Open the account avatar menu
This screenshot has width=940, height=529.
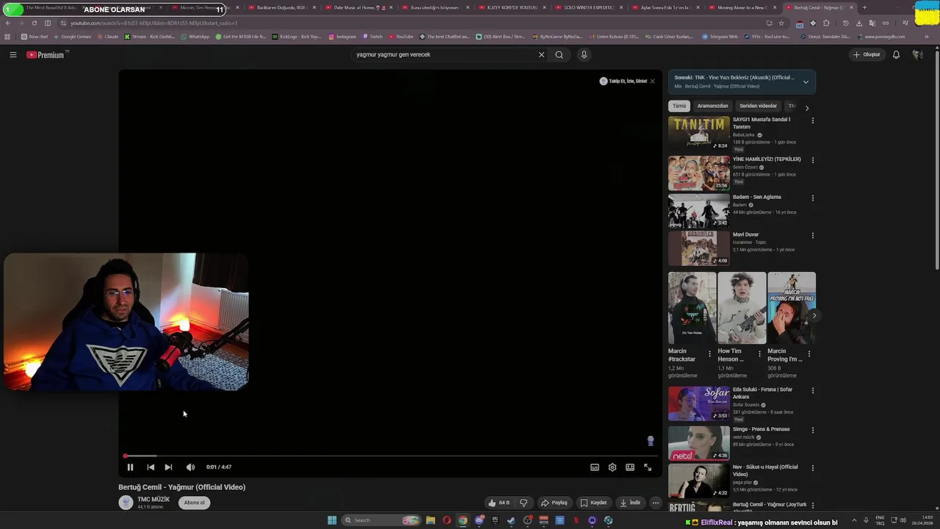click(x=917, y=54)
